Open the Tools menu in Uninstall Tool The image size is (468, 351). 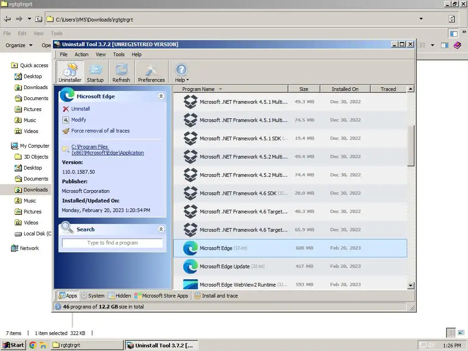pyautogui.click(x=118, y=54)
